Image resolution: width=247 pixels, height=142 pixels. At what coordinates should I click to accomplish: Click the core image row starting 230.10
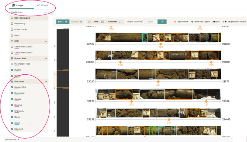pos(158,74)
